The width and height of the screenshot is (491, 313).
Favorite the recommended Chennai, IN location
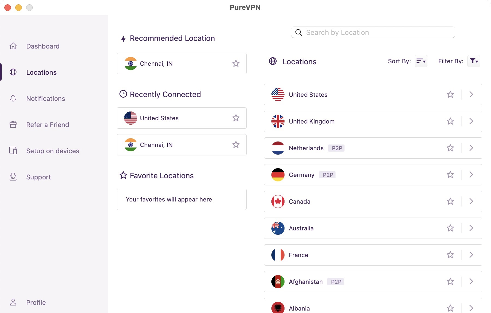(x=236, y=63)
